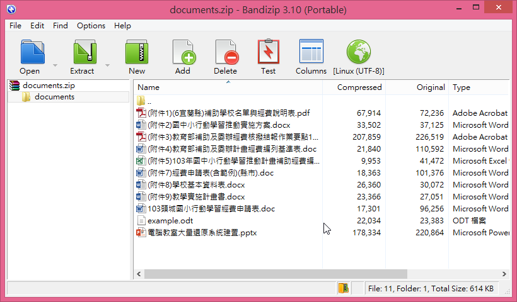
Task: Sort by the Compressed column header
Action: click(354, 87)
